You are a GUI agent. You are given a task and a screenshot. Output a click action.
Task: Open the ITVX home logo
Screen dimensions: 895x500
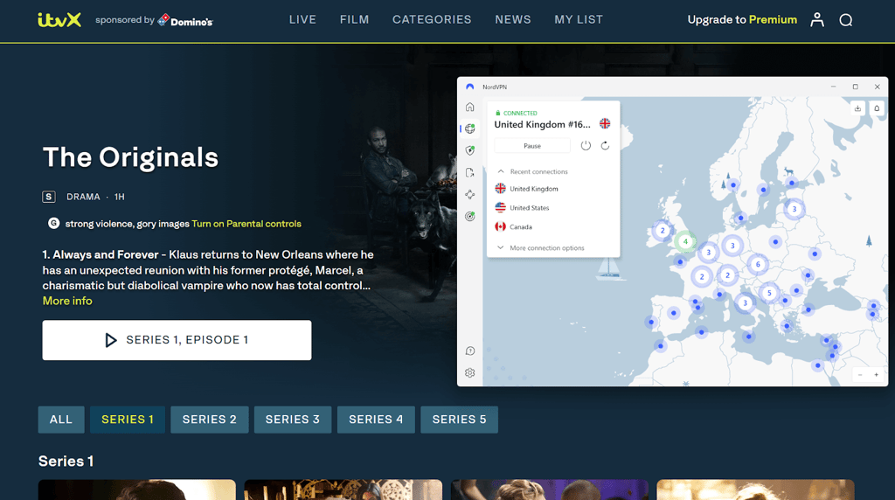pyautogui.click(x=59, y=20)
